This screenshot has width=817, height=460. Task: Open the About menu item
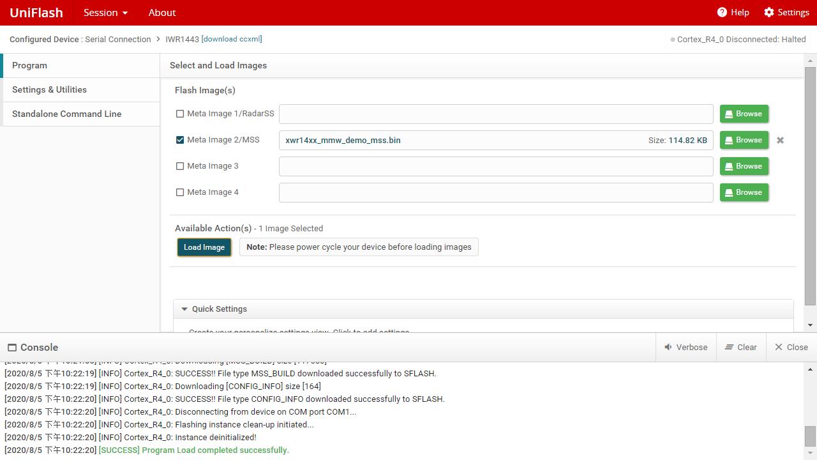point(162,12)
